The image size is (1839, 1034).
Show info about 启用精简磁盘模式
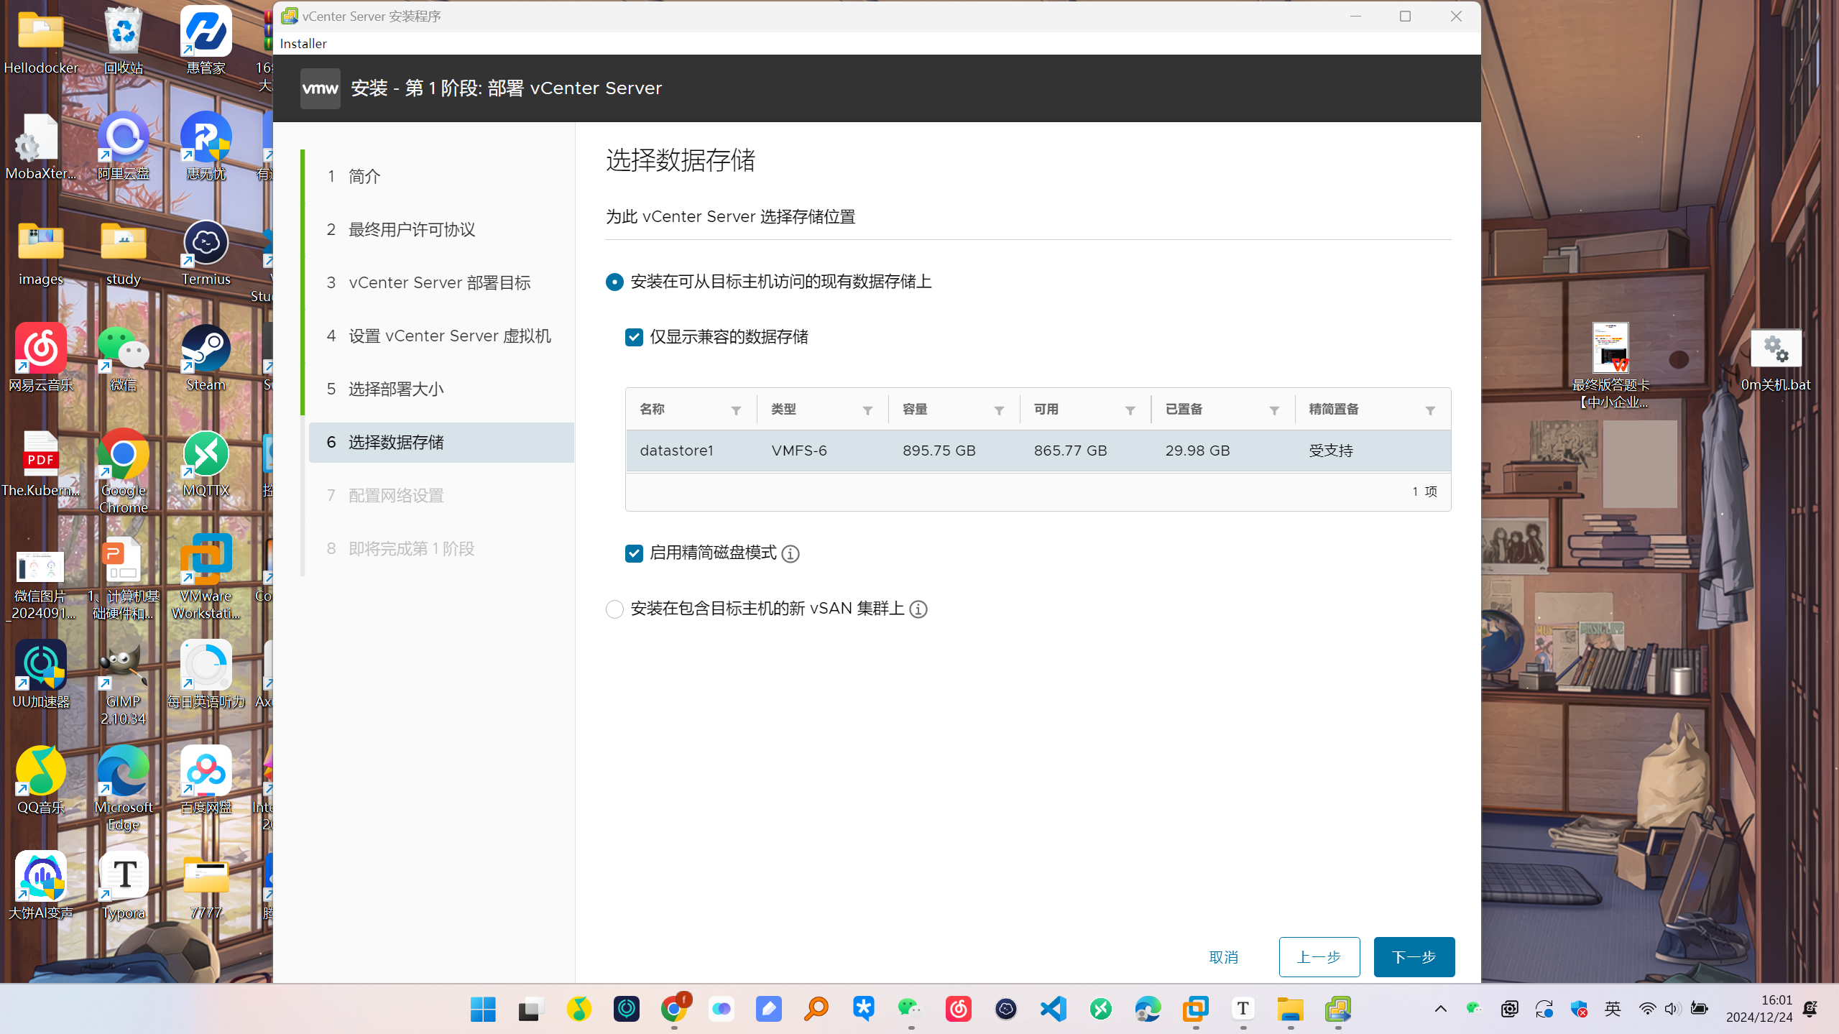791,554
